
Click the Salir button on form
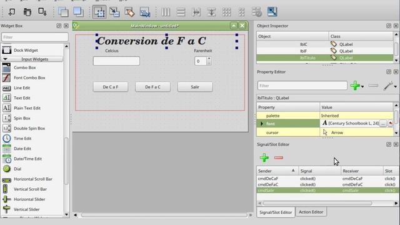pos(195,87)
